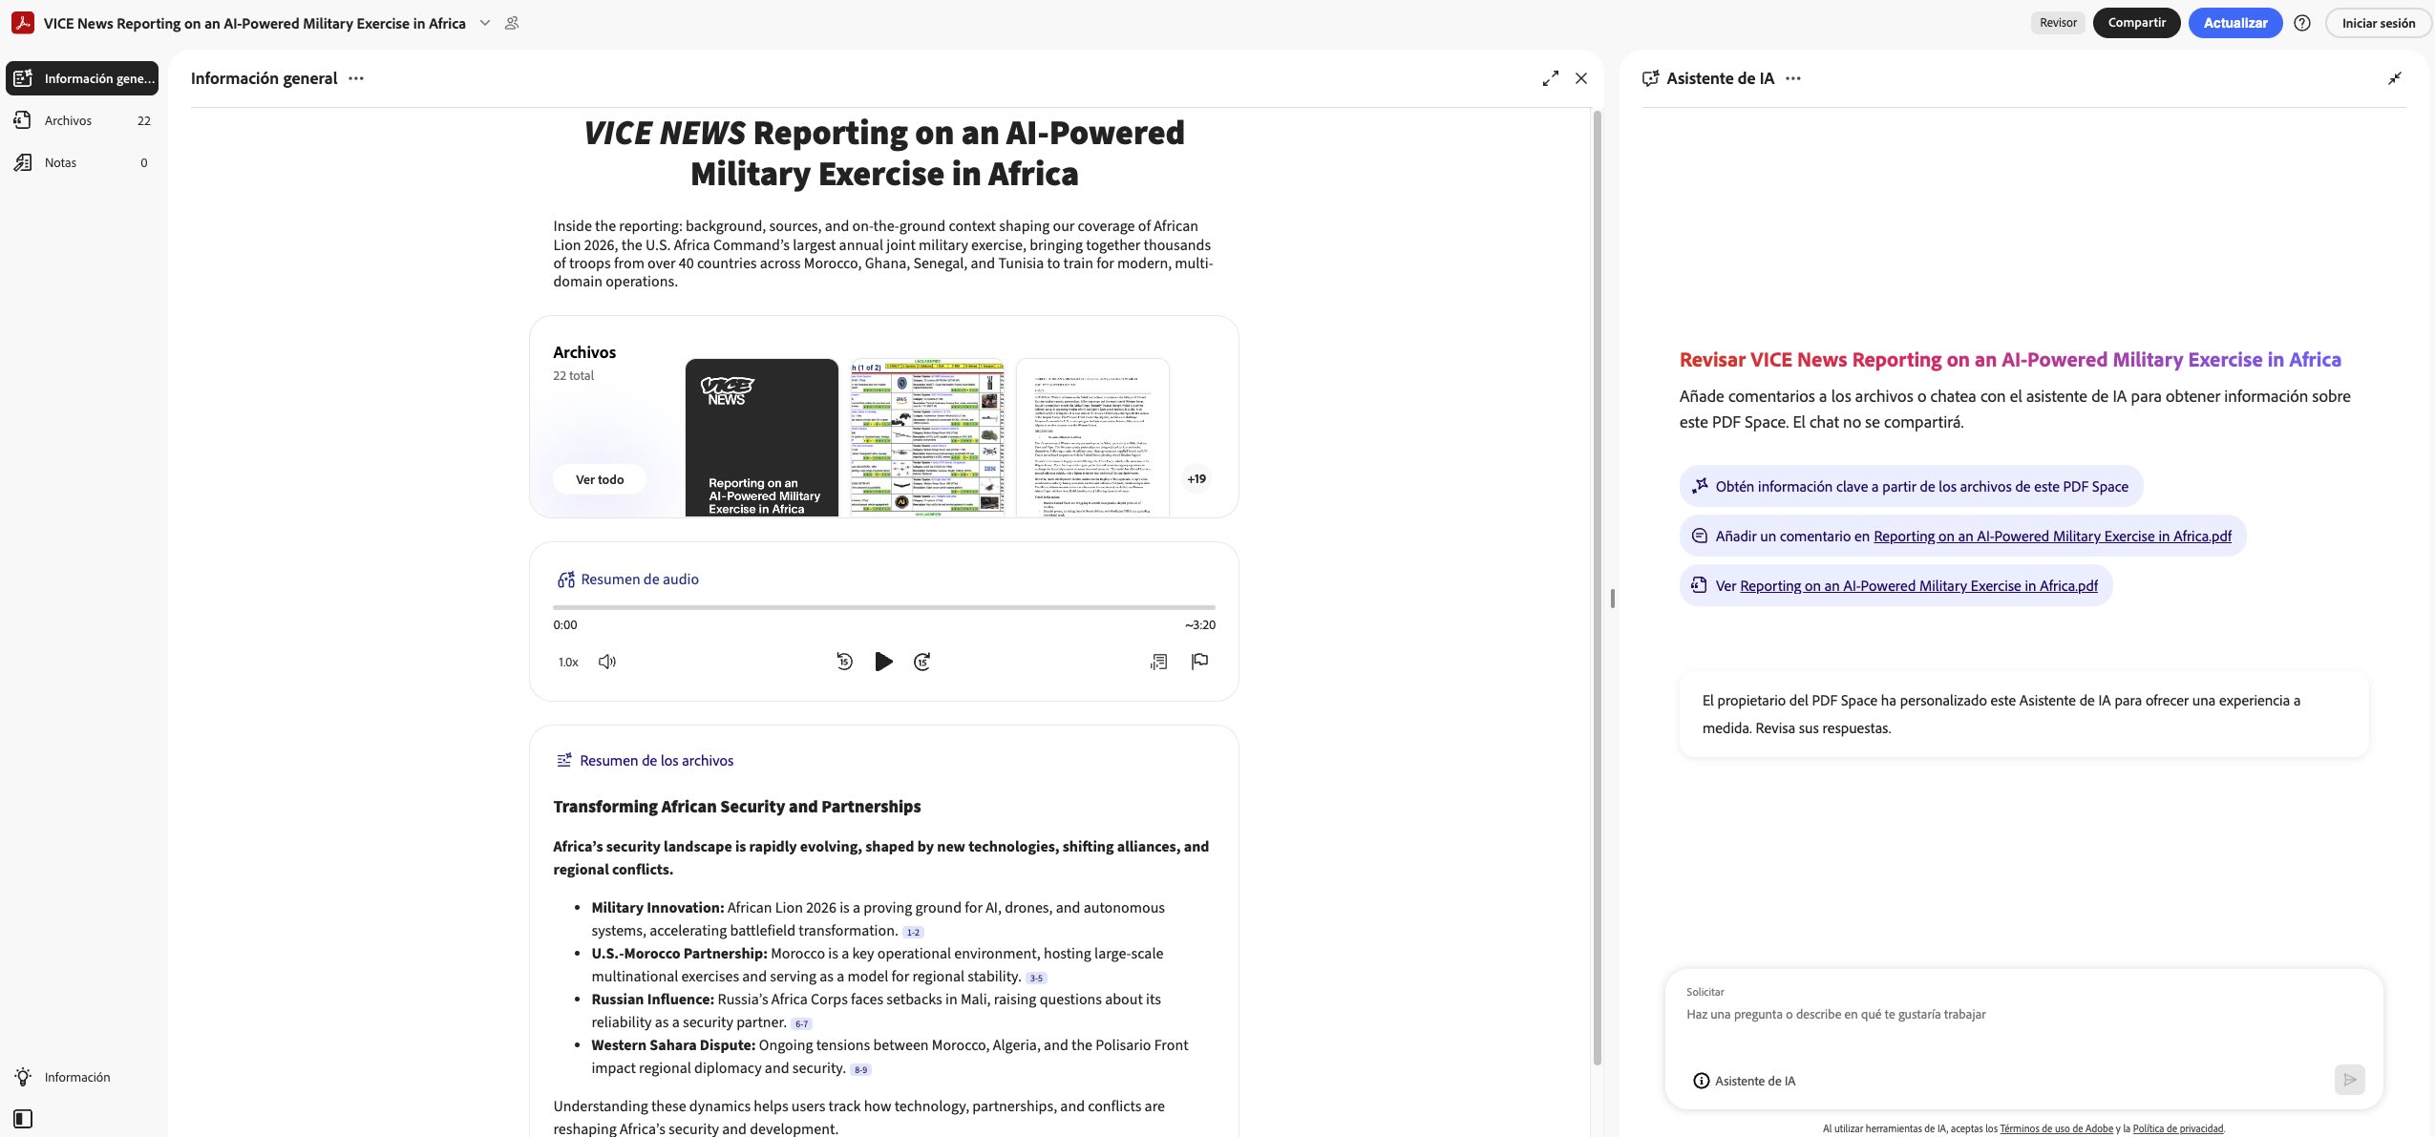The height and width of the screenshot is (1137, 2435).
Task: Open citation 3-5 for U.S.-Morocco Partnership
Action: 1036,978
